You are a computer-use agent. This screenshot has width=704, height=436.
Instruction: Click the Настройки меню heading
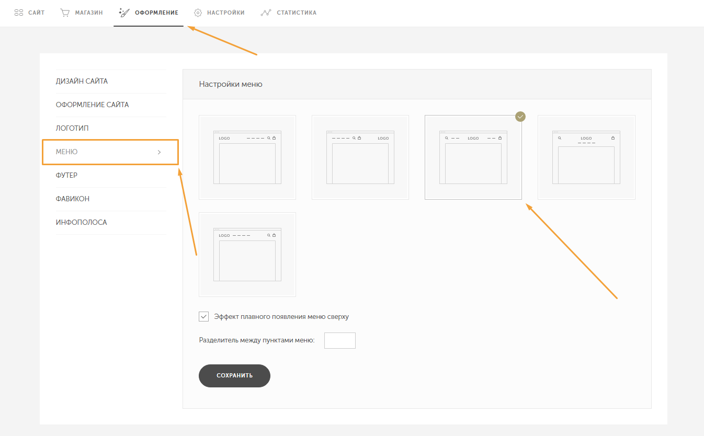tap(231, 84)
